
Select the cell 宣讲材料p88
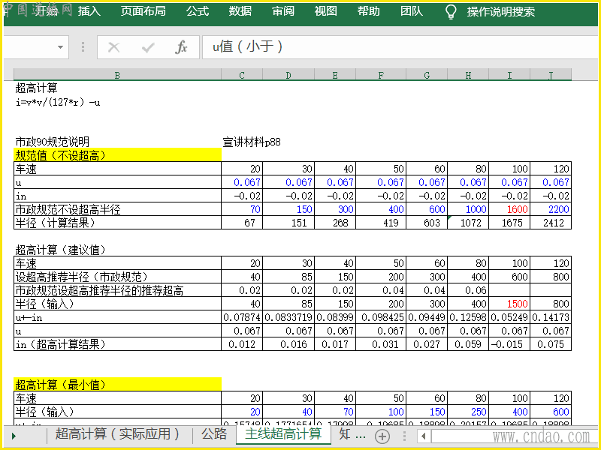[x=252, y=142]
